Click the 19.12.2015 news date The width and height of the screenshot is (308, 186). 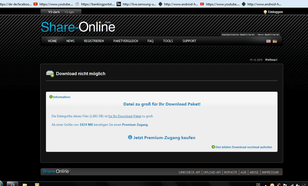click(256, 60)
